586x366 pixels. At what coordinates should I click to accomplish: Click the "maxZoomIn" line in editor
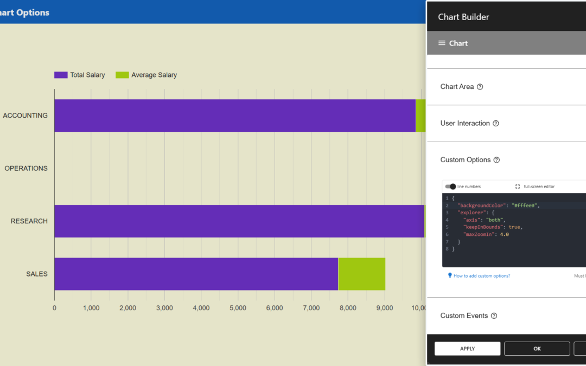tap(486, 235)
